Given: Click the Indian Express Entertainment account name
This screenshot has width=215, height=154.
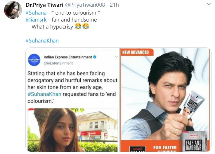Looking at the screenshot, I should [x=68, y=57].
